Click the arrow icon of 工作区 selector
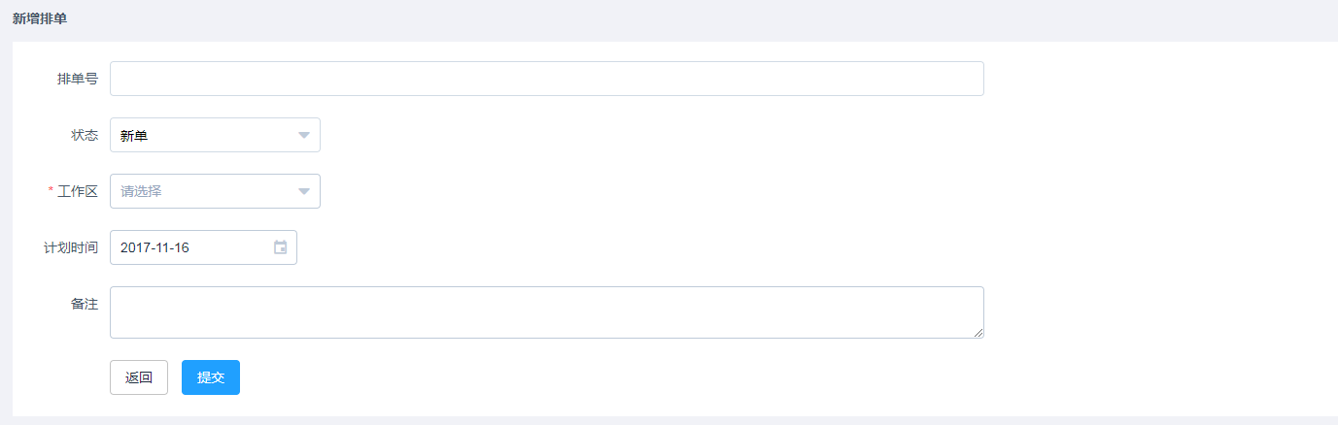This screenshot has height=425, width=1338. coord(304,191)
